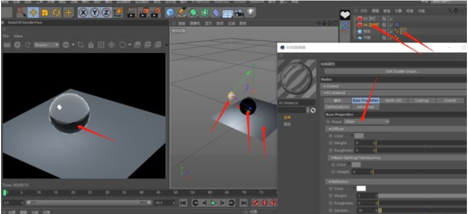Click the Back-lighting Color swatch
Image resolution: width=468 pixels, height=214 pixels.
(356, 164)
